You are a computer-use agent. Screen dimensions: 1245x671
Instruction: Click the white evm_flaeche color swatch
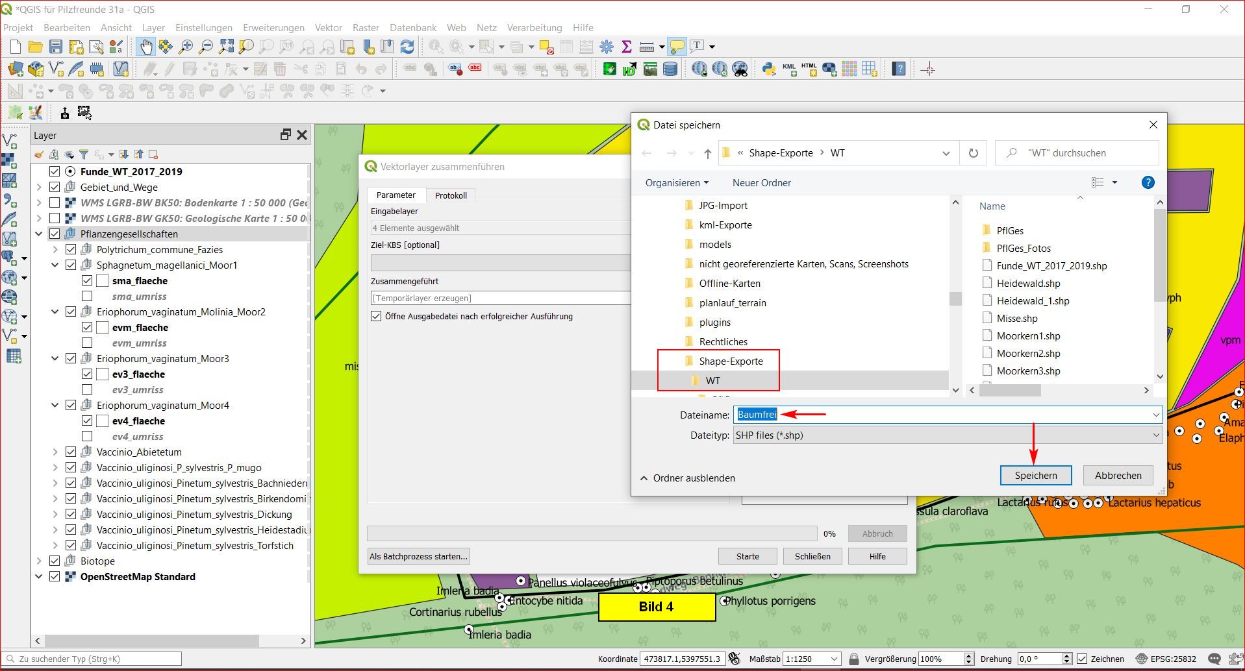point(103,328)
